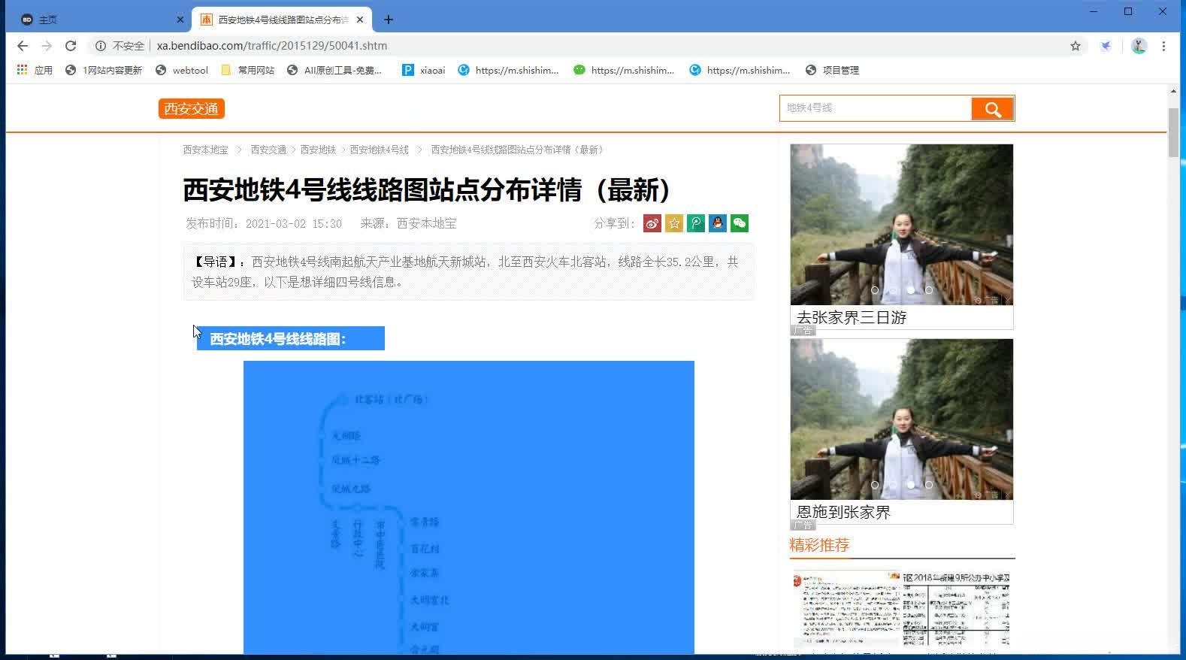Close the 主页 tab
The height and width of the screenshot is (660, 1186).
[x=180, y=20]
